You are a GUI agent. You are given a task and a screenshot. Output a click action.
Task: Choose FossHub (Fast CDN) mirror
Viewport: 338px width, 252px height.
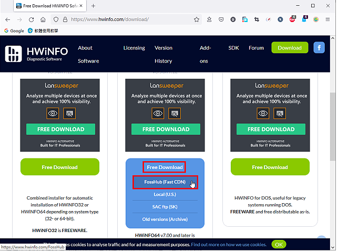coord(165,183)
